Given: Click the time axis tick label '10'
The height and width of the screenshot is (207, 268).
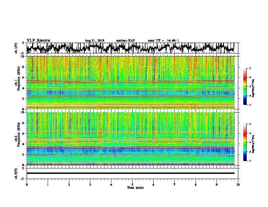Looking at the screenshot, I should (x=238, y=185).
